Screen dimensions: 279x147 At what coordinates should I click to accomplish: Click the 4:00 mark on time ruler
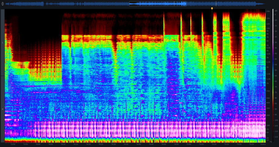click(38, 144)
